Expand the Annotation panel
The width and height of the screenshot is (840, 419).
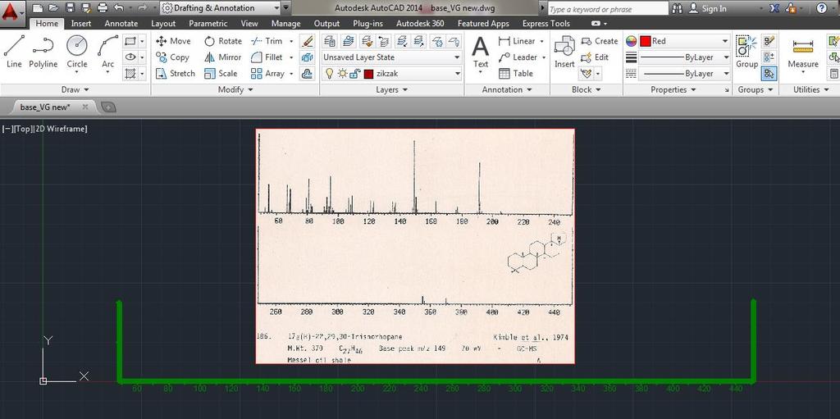[x=506, y=89]
